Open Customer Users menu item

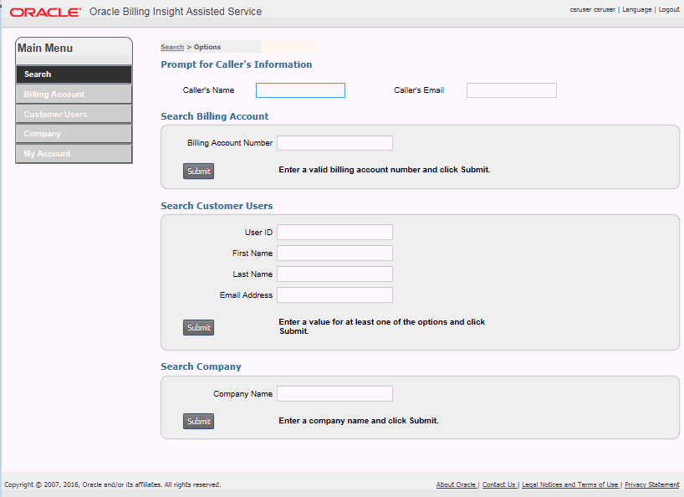[74, 114]
